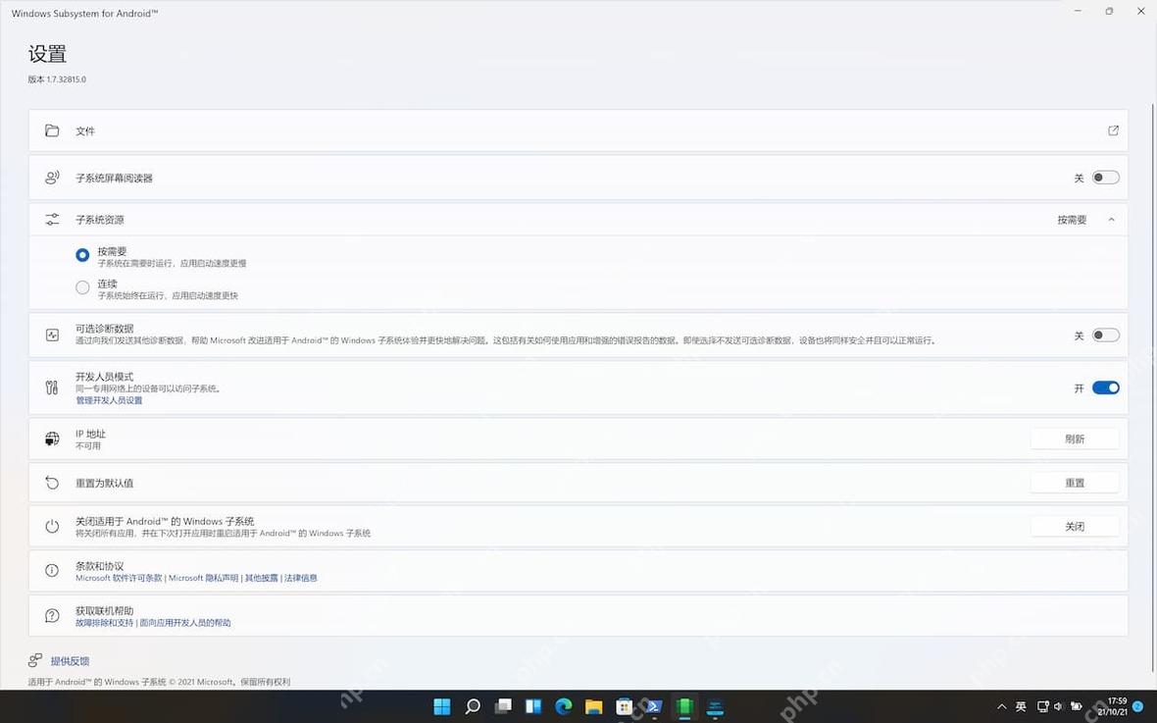Open Microsoft 软件许可条款 link
Viewport: 1157px width, 723px height.
(x=119, y=578)
